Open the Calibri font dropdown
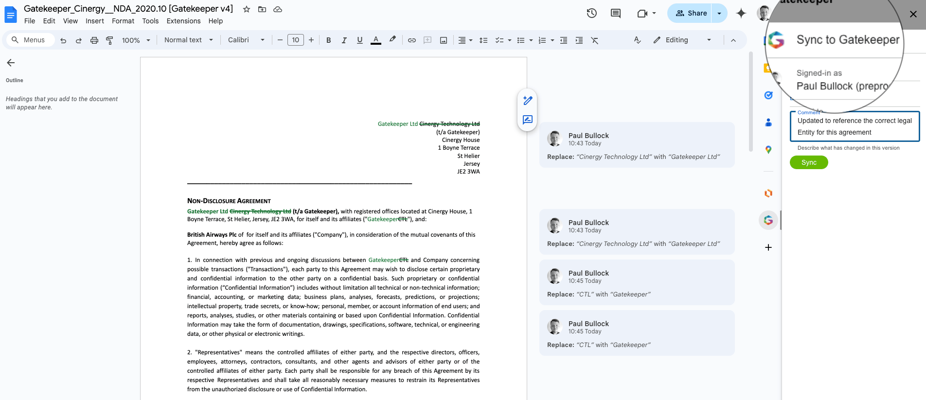 (x=246, y=40)
